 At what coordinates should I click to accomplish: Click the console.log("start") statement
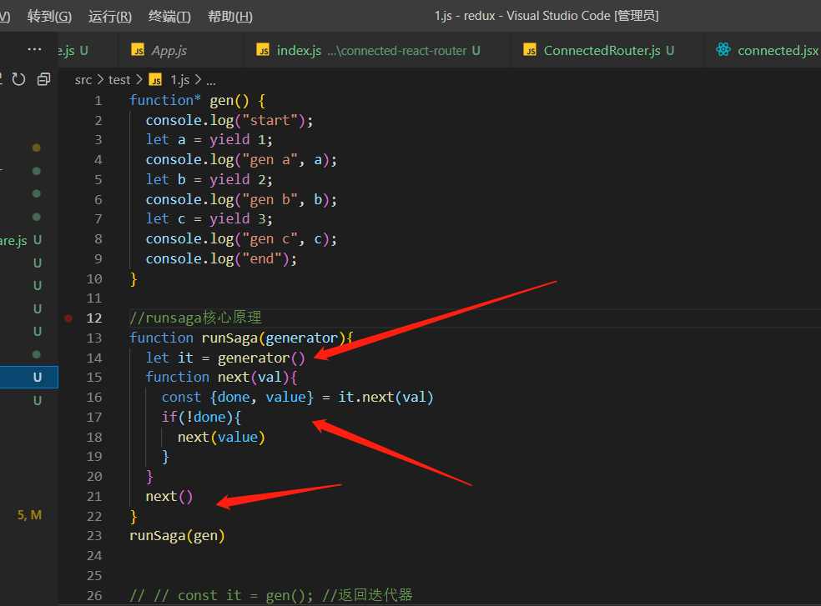coord(229,120)
